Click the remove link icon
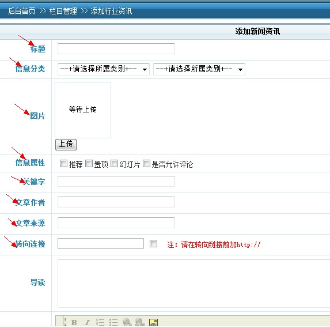Viewport: 330px width, 328px height. [x=140, y=322]
